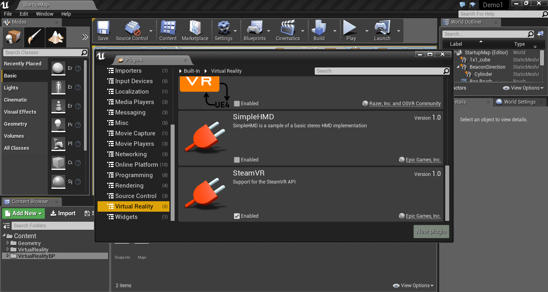Click the Launch toolbar icon
The width and height of the screenshot is (548, 292).
point(382,31)
